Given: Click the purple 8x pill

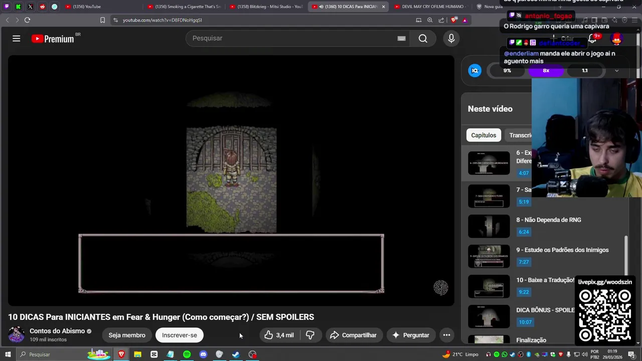Looking at the screenshot, I should click(x=546, y=71).
